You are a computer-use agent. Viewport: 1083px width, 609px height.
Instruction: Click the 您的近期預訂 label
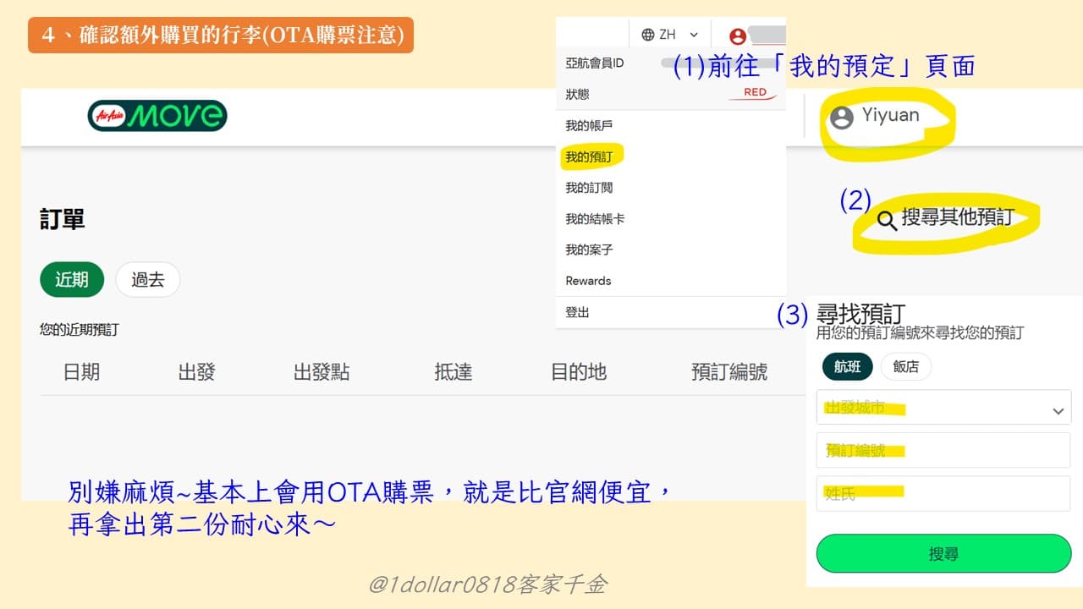coord(80,329)
